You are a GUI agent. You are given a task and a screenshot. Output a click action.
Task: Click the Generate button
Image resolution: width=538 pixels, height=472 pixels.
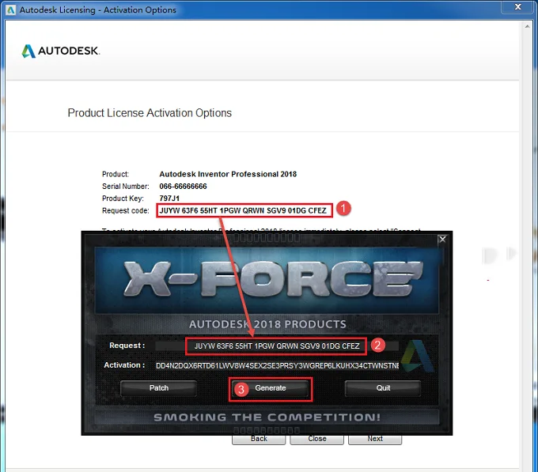tap(271, 388)
